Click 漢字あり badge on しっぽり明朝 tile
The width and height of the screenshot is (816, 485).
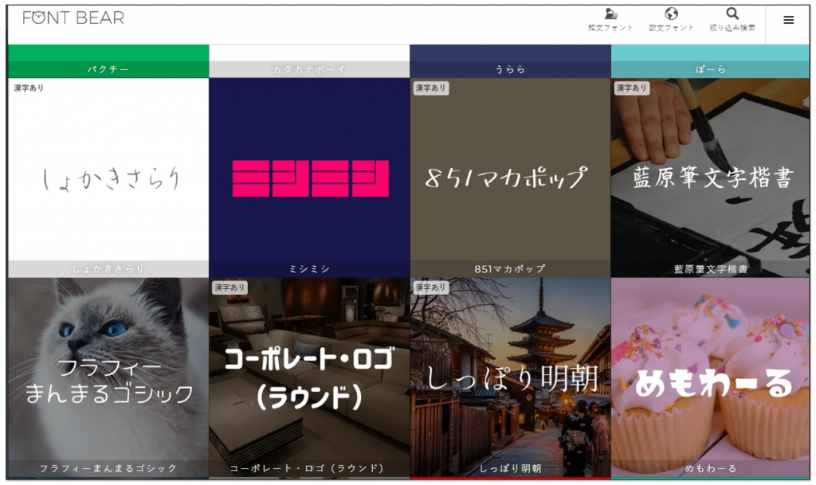(x=430, y=287)
